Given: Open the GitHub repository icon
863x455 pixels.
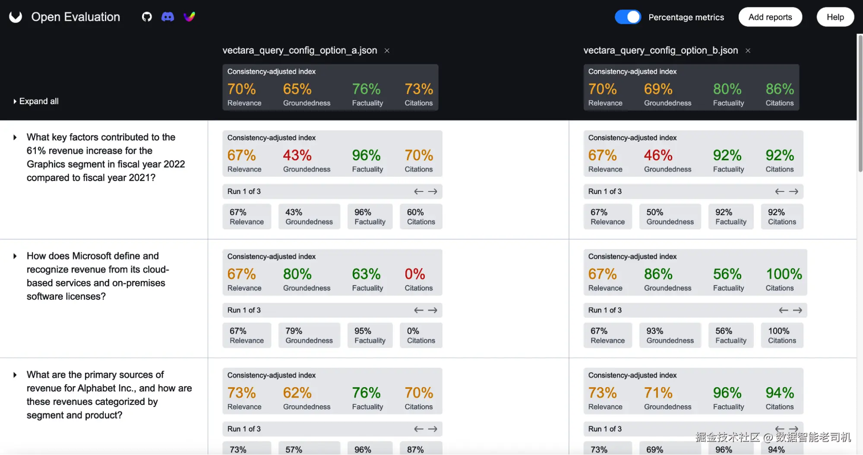Looking at the screenshot, I should pyautogui.click(x=147, y=17).
